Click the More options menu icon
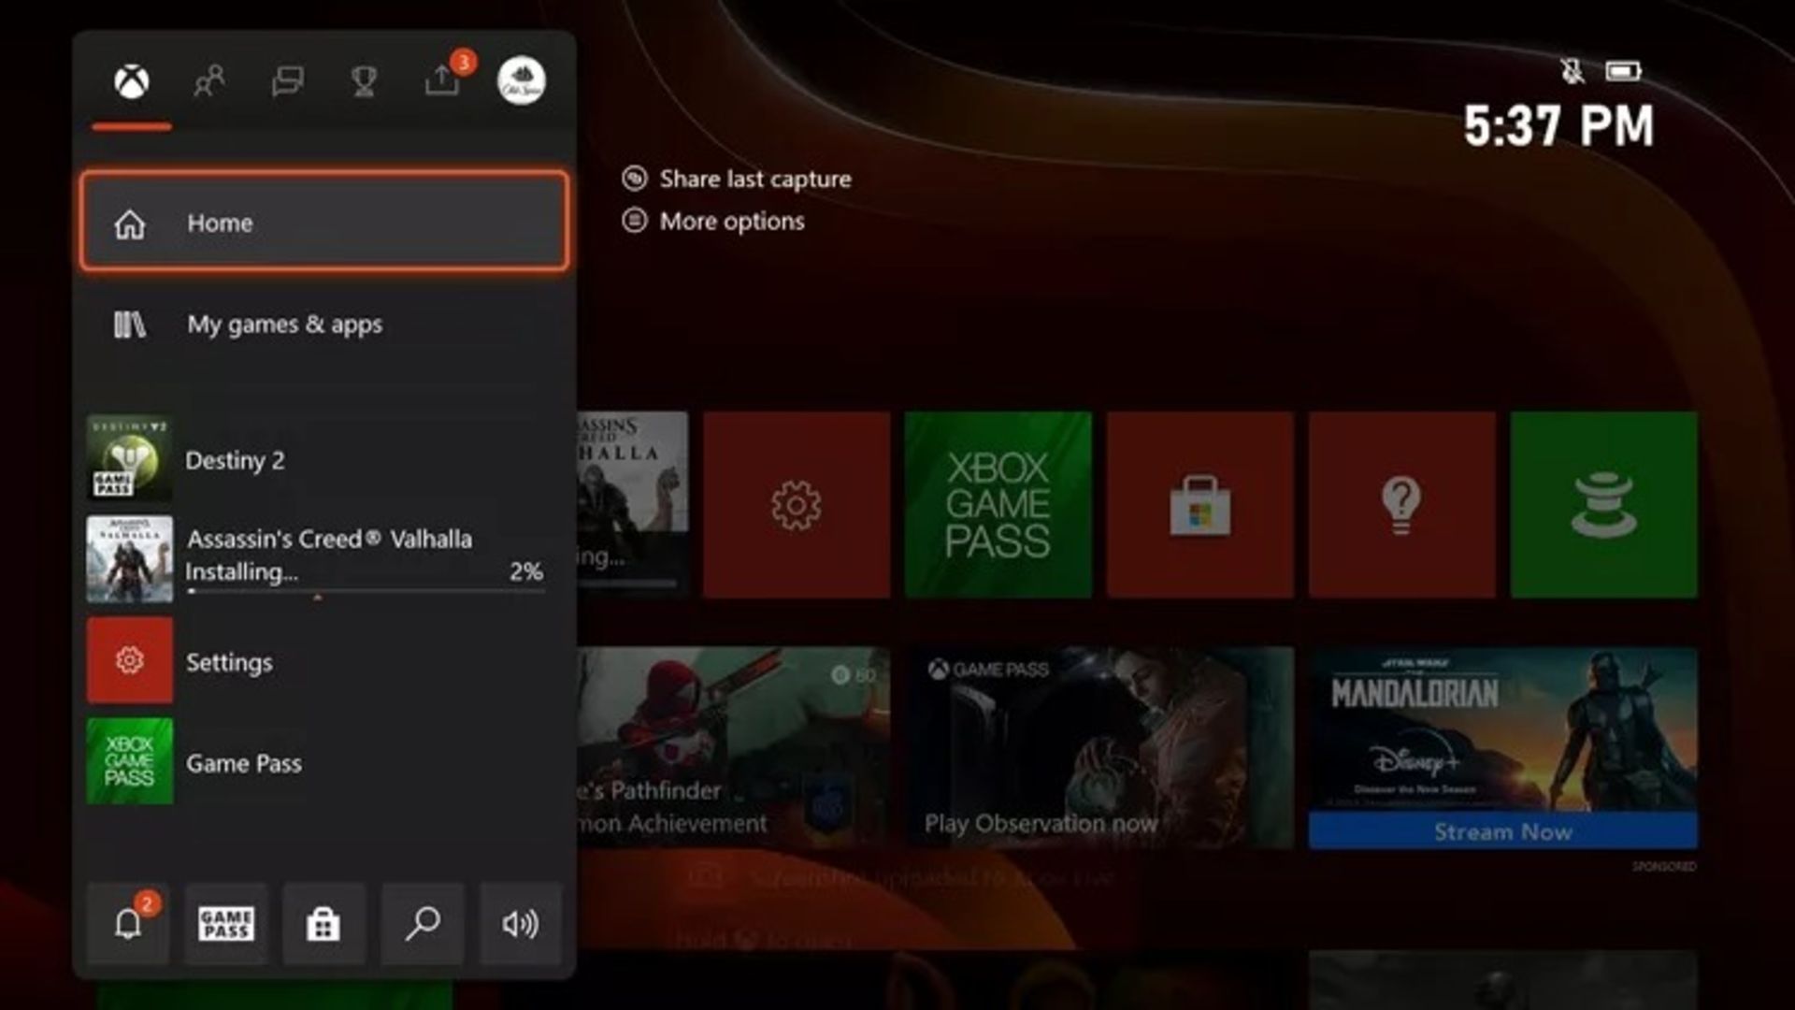This screenshot has width=1795, height=1010. [635, 221]
